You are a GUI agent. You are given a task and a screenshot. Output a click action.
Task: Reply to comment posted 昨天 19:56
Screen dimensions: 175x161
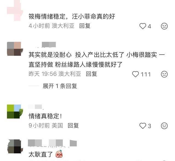point(91,74)
